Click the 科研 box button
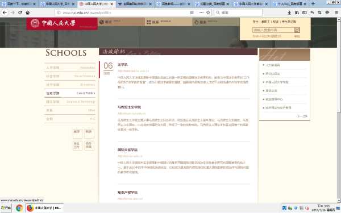Image resolution: width=341 pixels, height=213 pixels. click(89, 133)
